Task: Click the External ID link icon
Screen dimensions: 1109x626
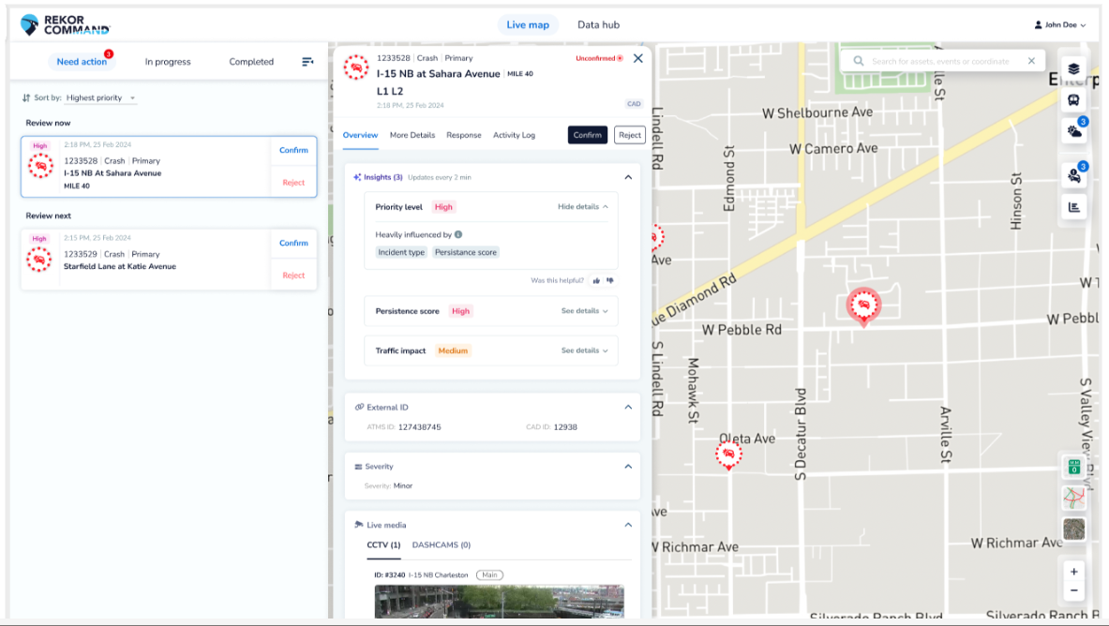Action: tap(359, 408)
